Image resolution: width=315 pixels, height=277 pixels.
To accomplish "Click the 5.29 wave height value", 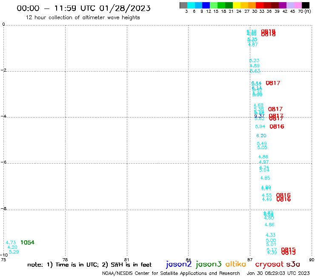I will point(14,252).
